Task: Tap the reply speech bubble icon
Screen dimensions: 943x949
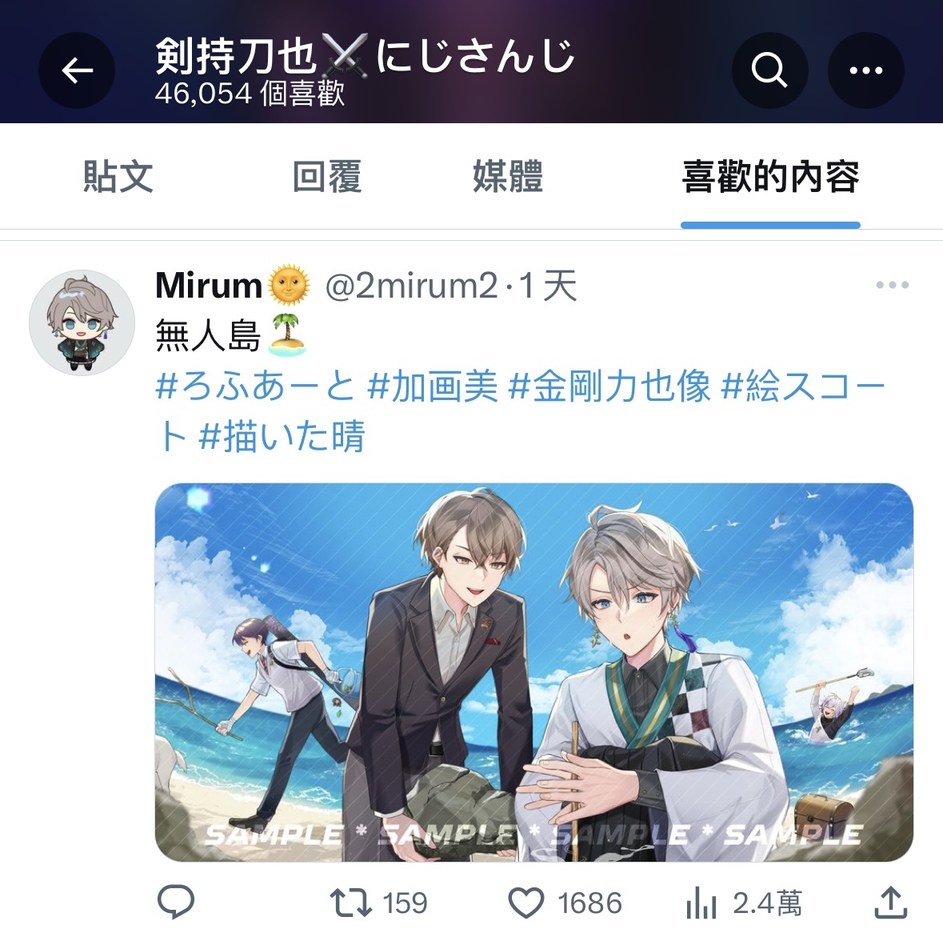Action: [176, 902]
